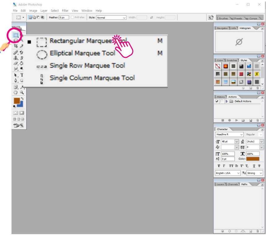266x241 pixels.
Task: Select the Pen tool
Action: point(15,81)
